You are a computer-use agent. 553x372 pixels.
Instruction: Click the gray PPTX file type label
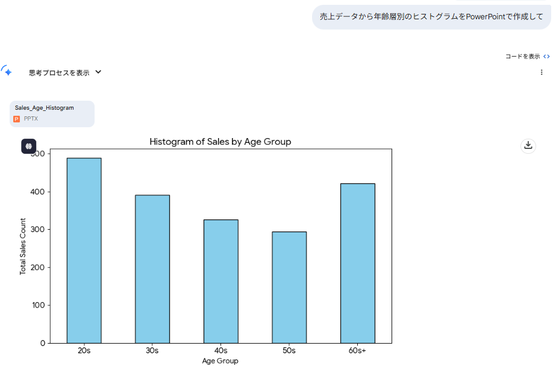click(31, 119)
